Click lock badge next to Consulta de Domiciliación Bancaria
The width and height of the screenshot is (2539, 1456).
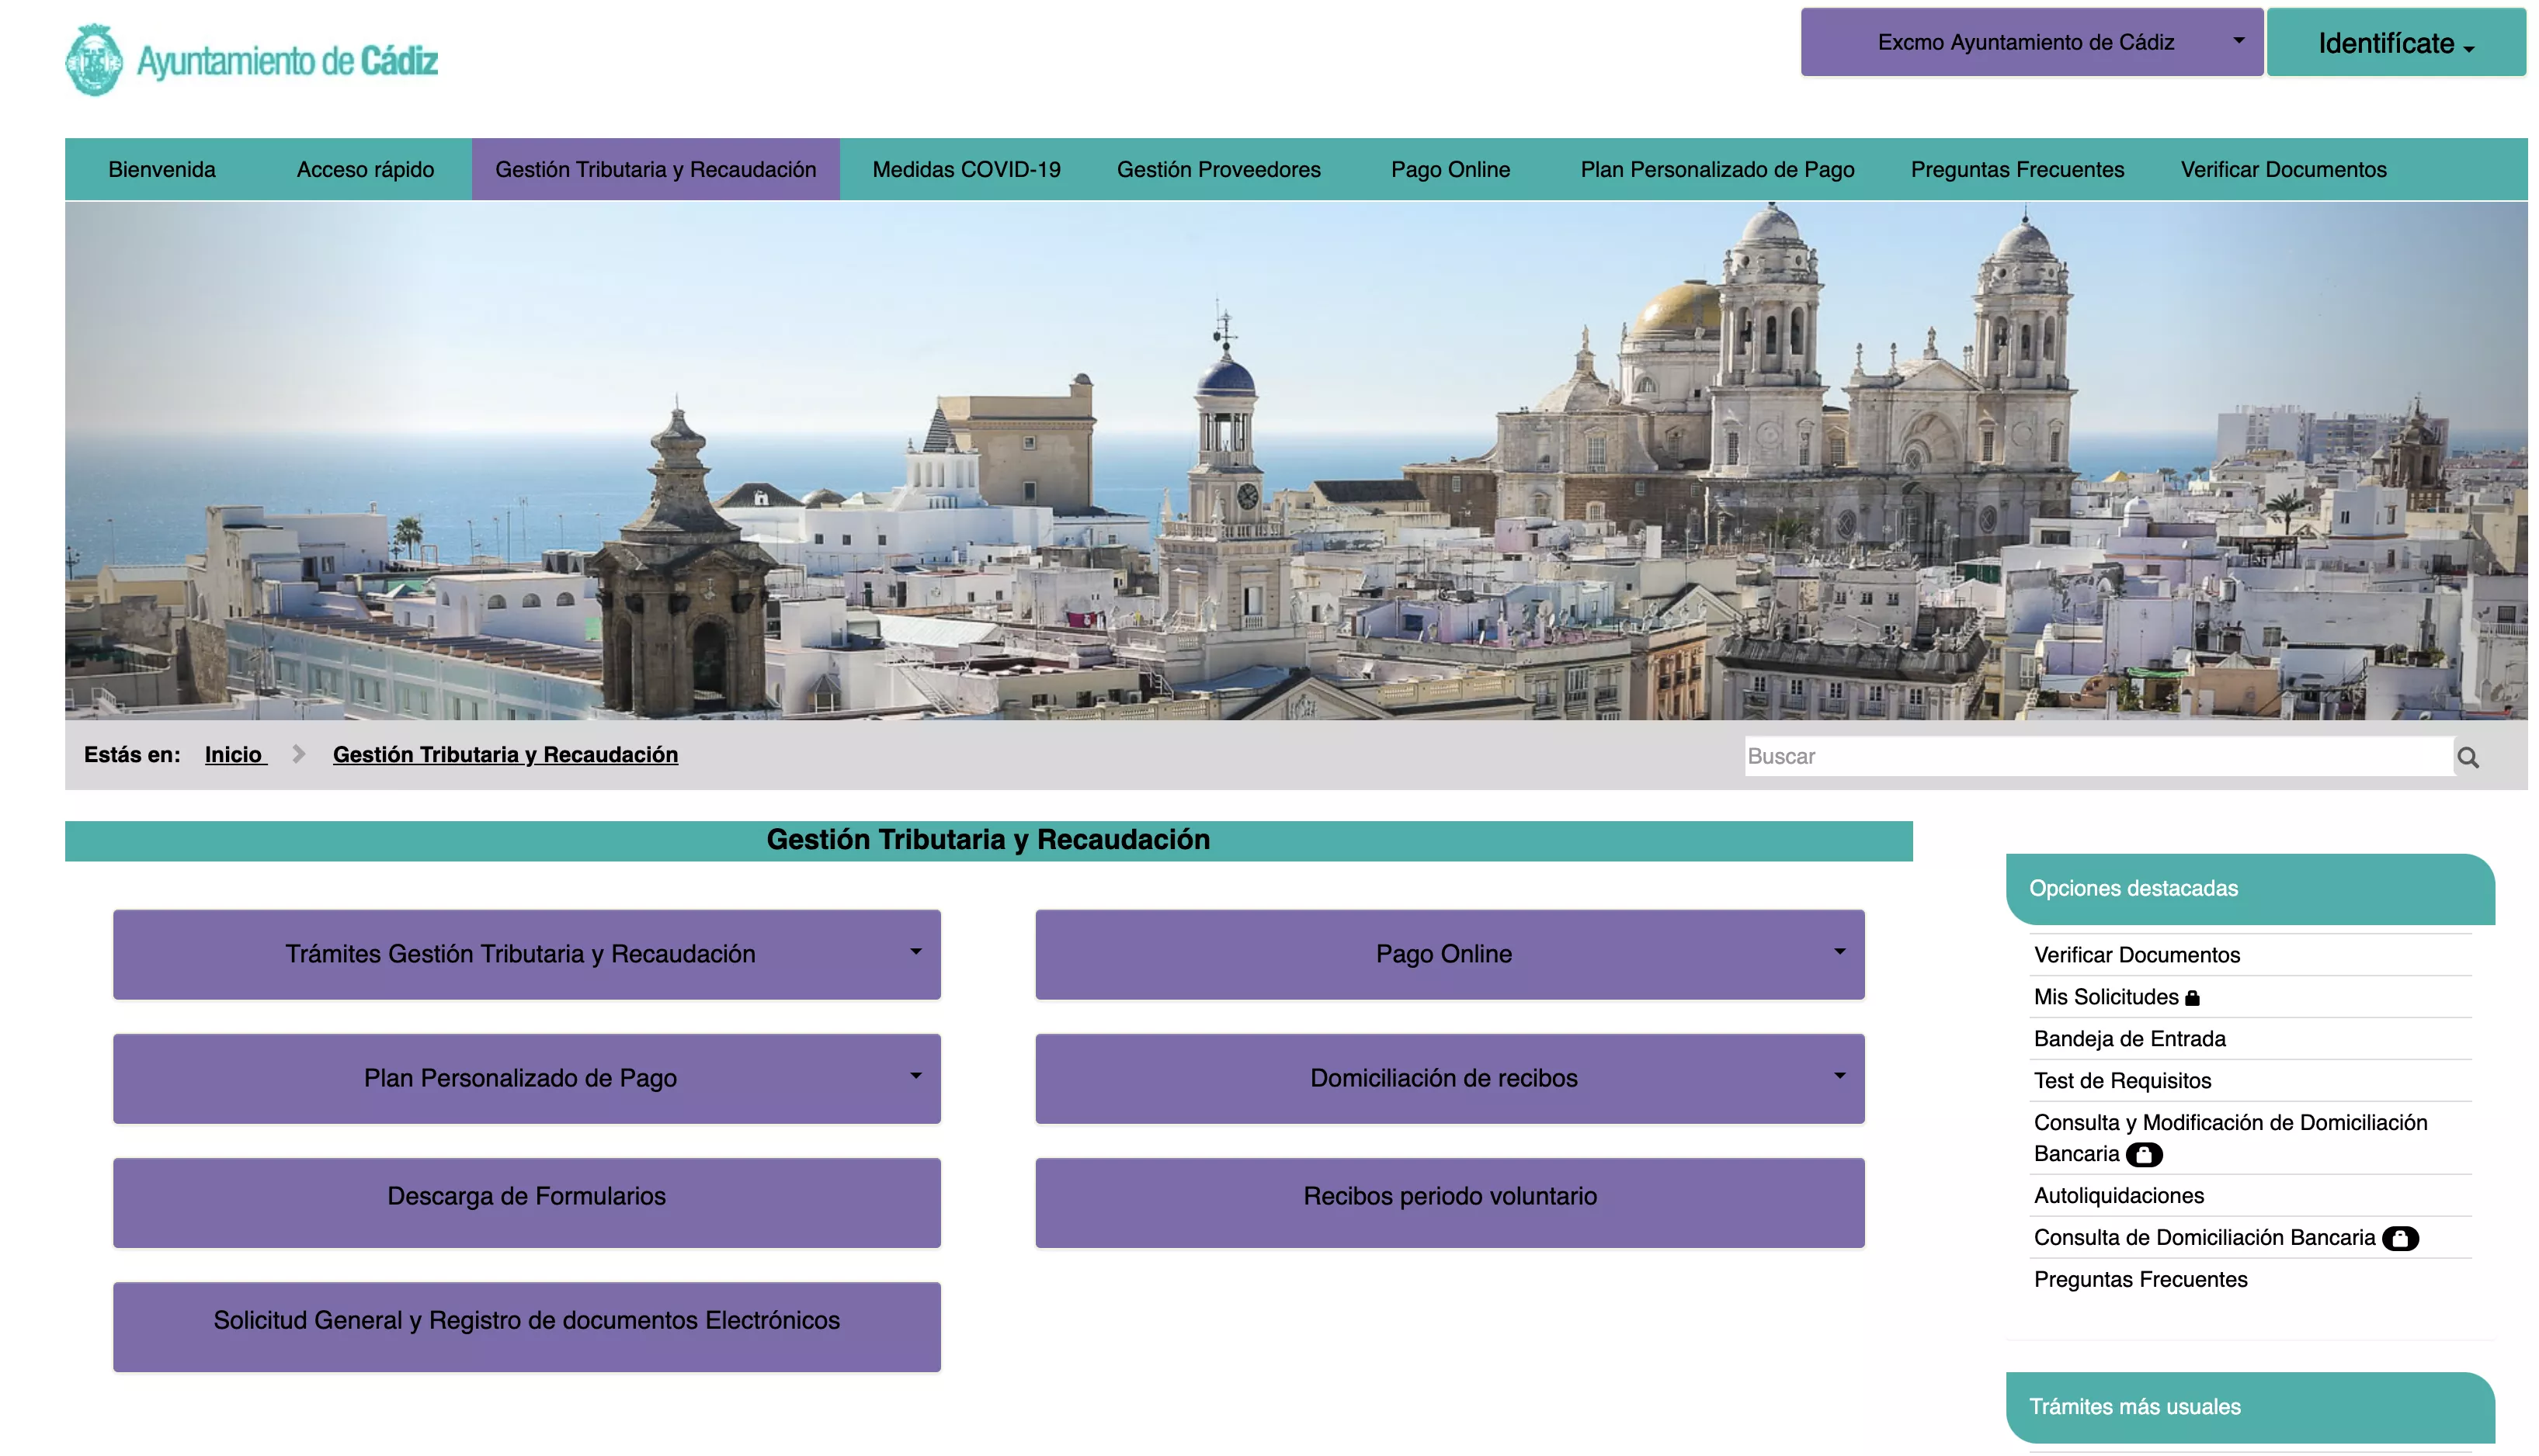click(2399, 1239)
